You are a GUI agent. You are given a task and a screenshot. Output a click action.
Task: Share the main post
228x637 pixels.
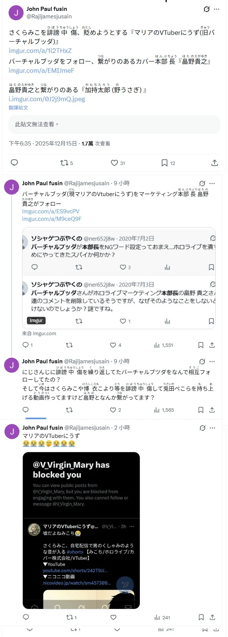pos(215,163)
